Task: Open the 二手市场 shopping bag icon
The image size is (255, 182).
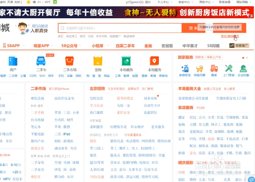Action: pos(69,61)
